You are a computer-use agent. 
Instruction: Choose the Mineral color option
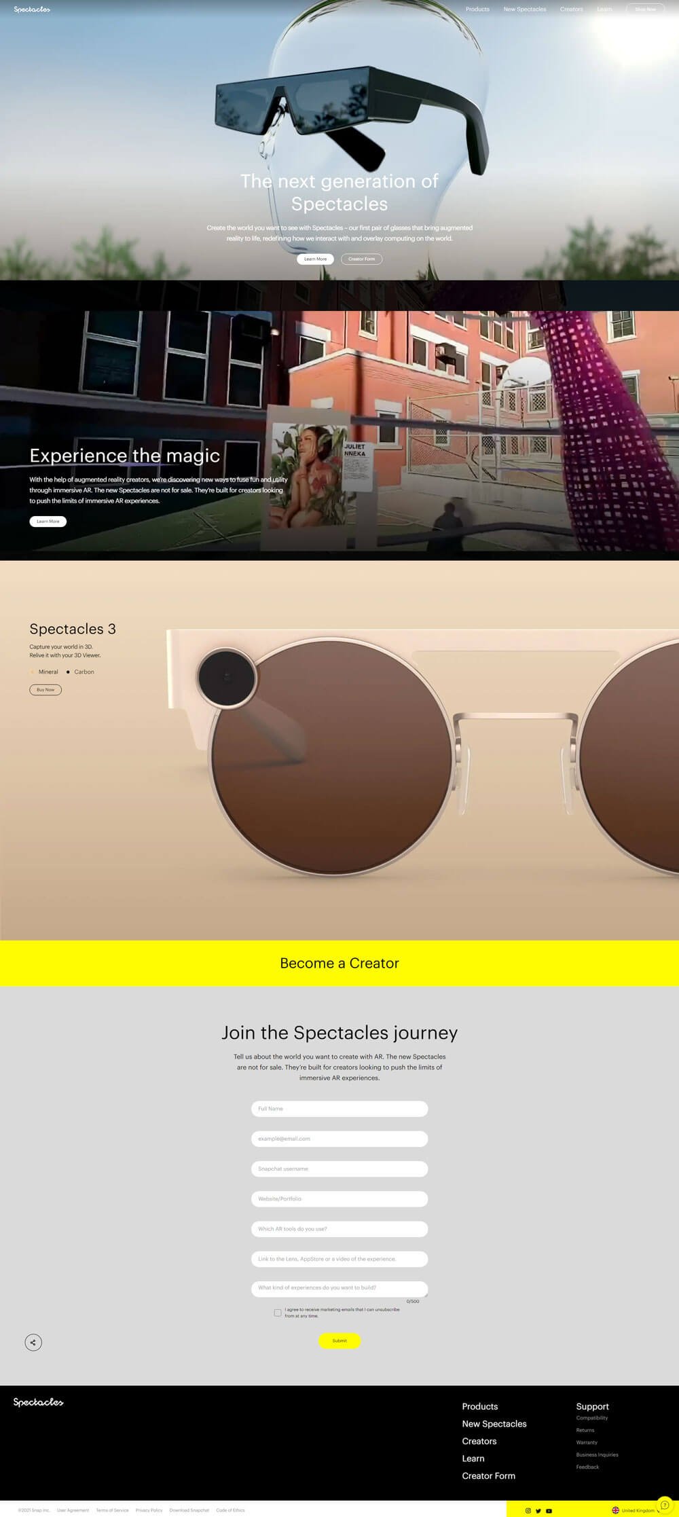45,672
